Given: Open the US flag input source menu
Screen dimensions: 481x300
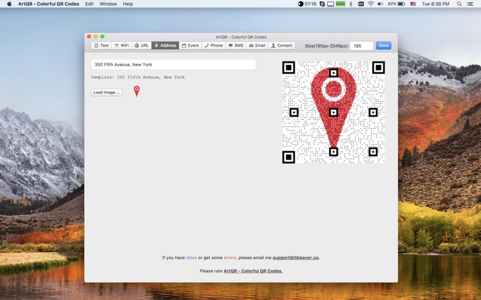Looking at the screenshot, I should (x=413, y=4).
